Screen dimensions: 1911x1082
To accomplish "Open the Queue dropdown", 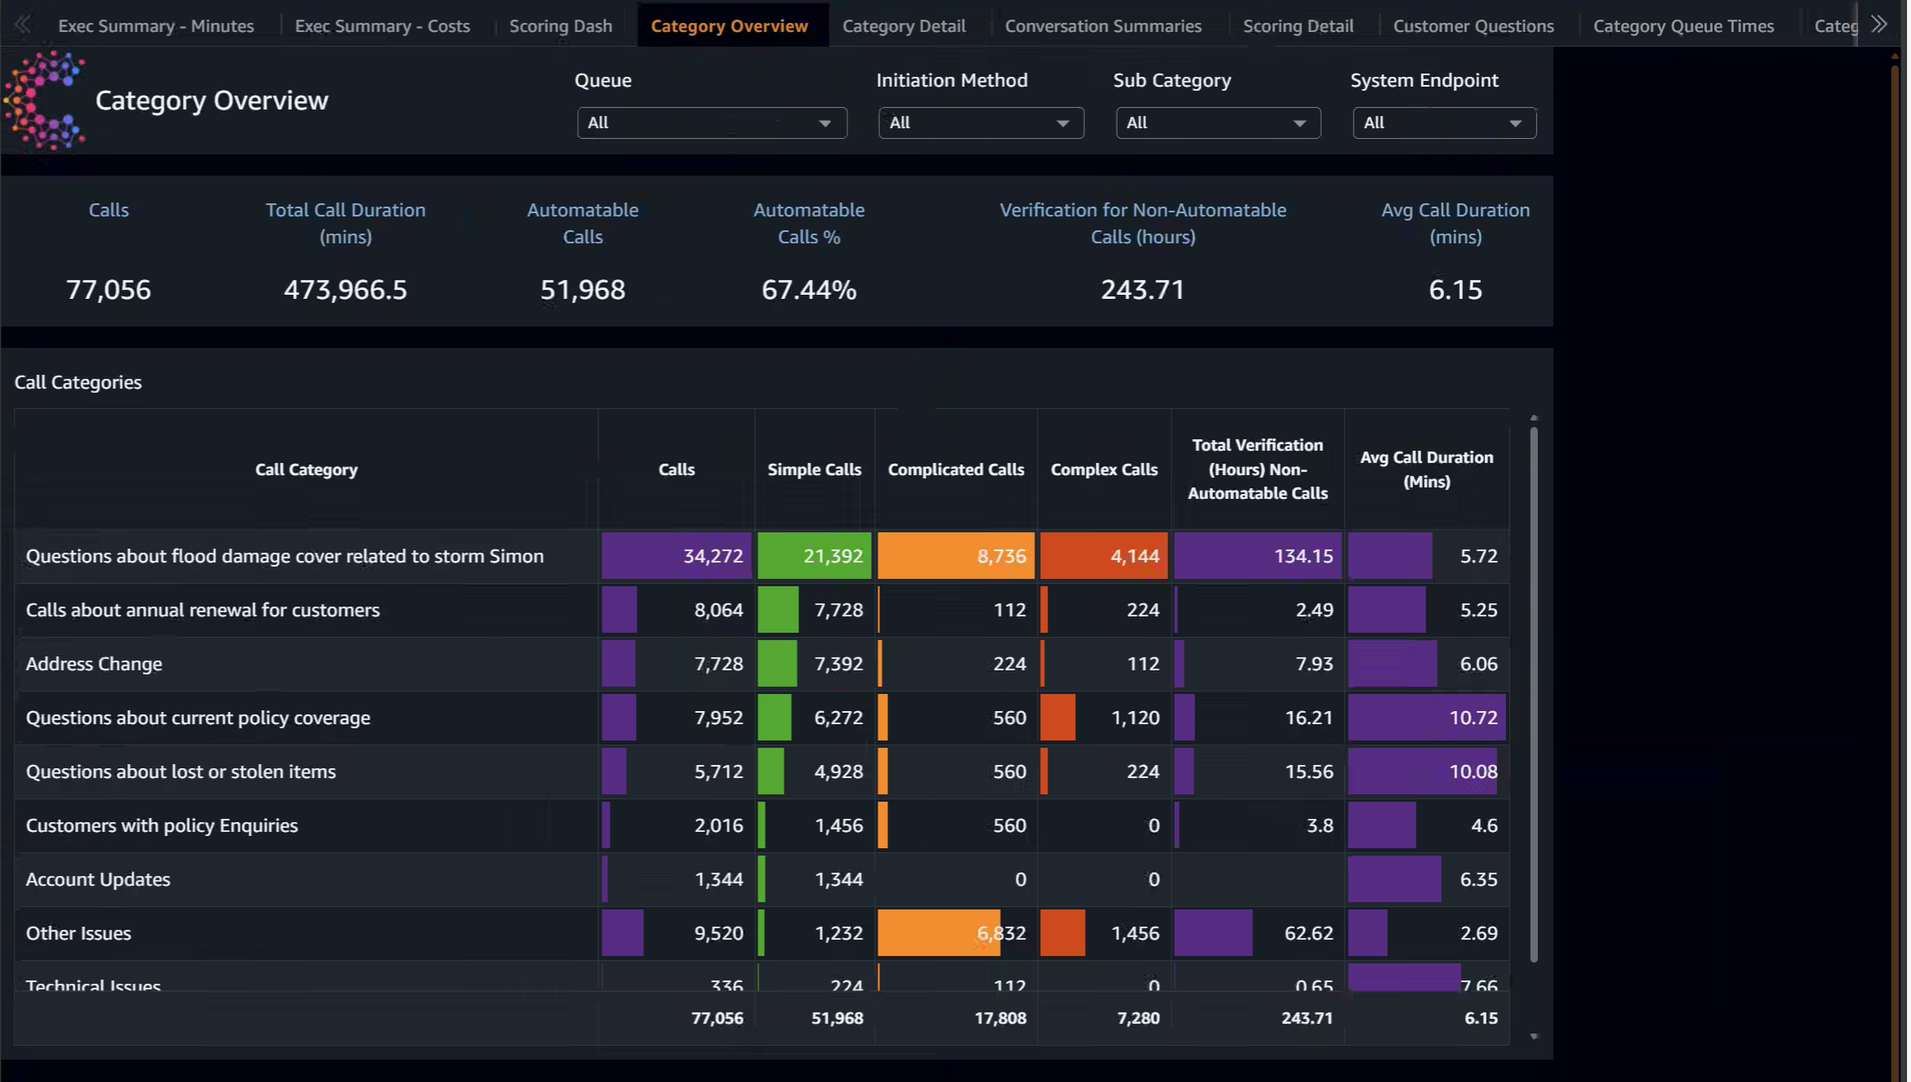I will pos(711,123).
